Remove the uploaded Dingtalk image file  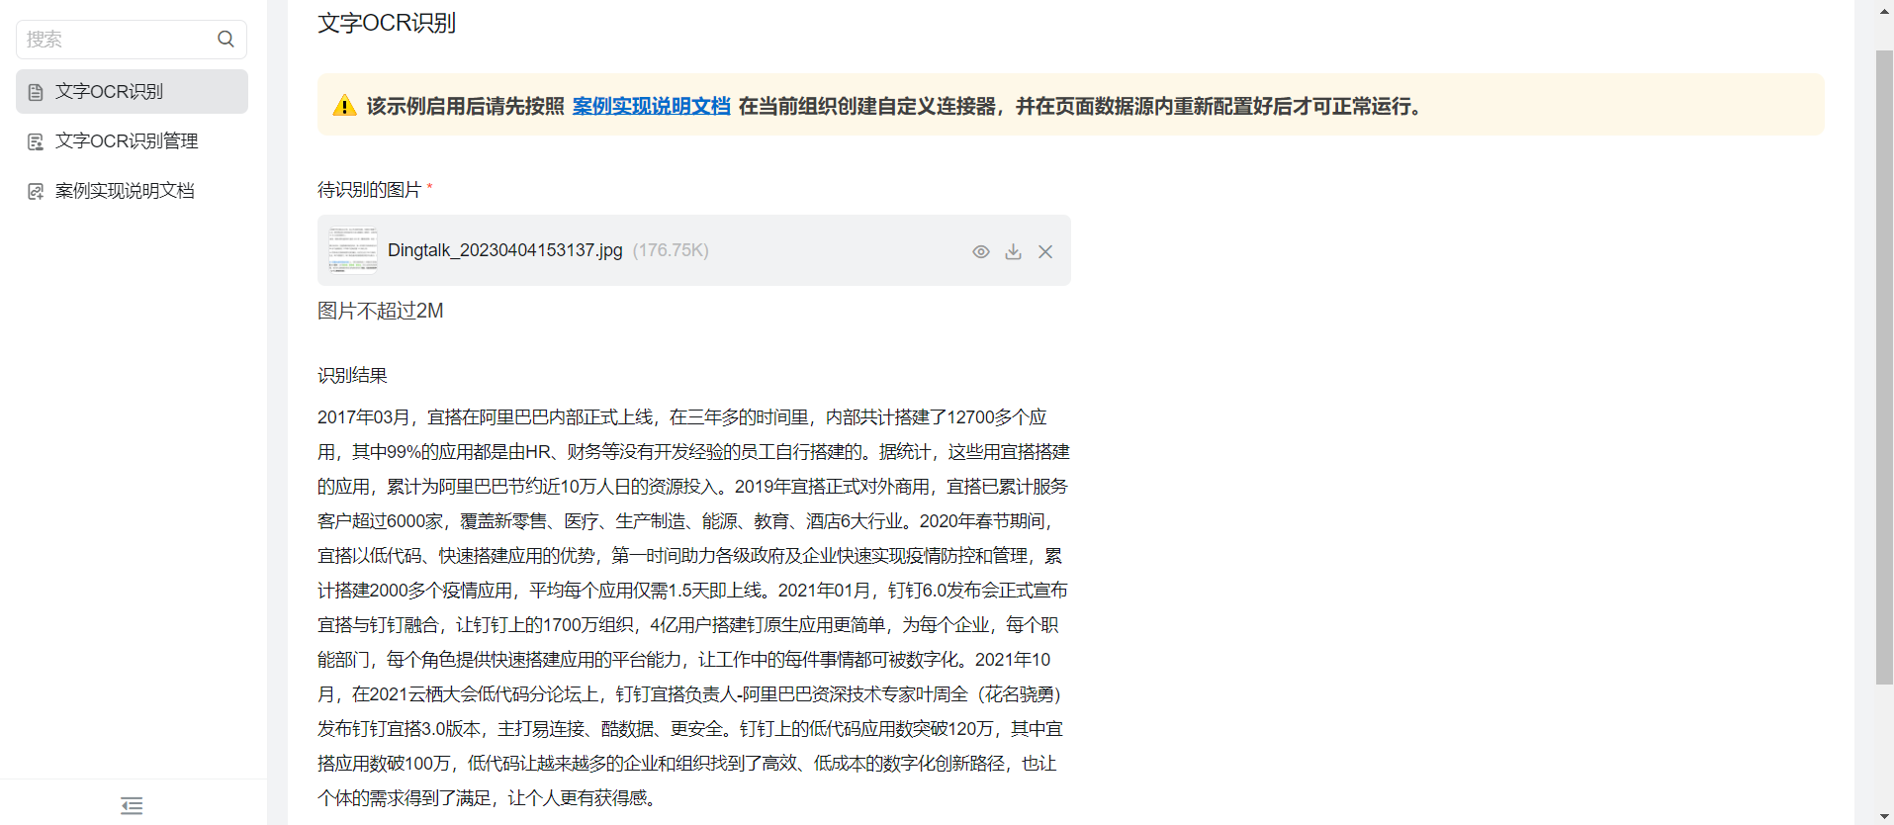click(x=1045, y=251)
